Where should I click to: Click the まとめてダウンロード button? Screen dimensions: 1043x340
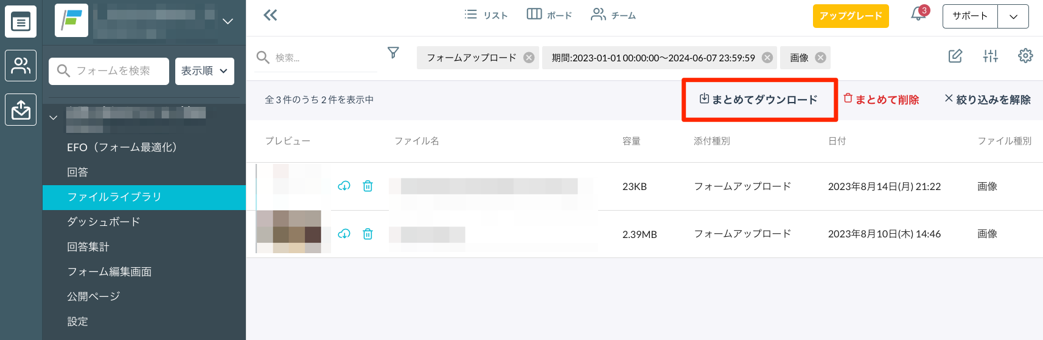click(759, 100)
